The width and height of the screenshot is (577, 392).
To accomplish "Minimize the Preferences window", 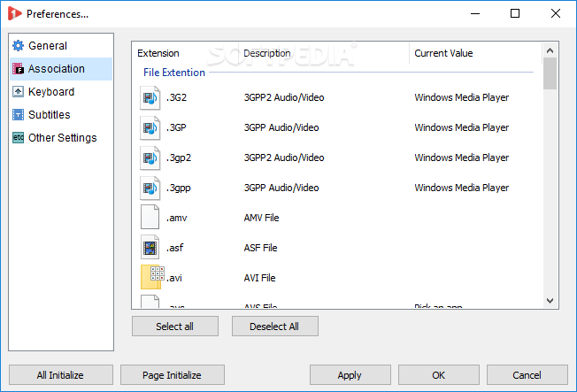I will [x=475, y=13].
